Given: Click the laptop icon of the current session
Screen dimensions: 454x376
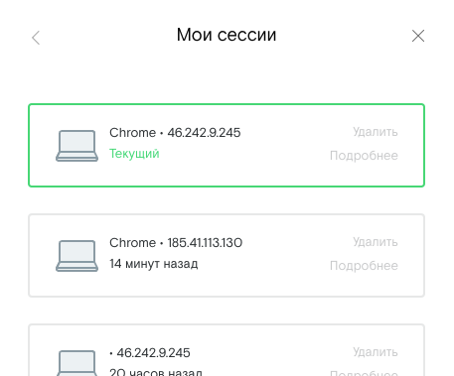Looking at the screenshot, I should pos(76,146).
